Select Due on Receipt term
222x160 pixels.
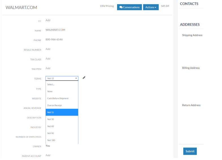[x=62, y=105]
